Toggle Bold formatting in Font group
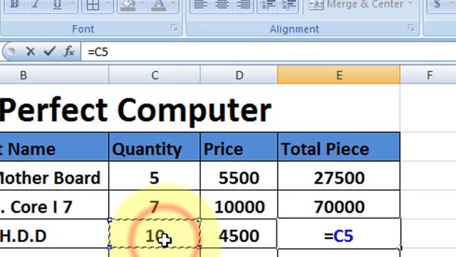This screenshot has width=456, height=257. 14,5
